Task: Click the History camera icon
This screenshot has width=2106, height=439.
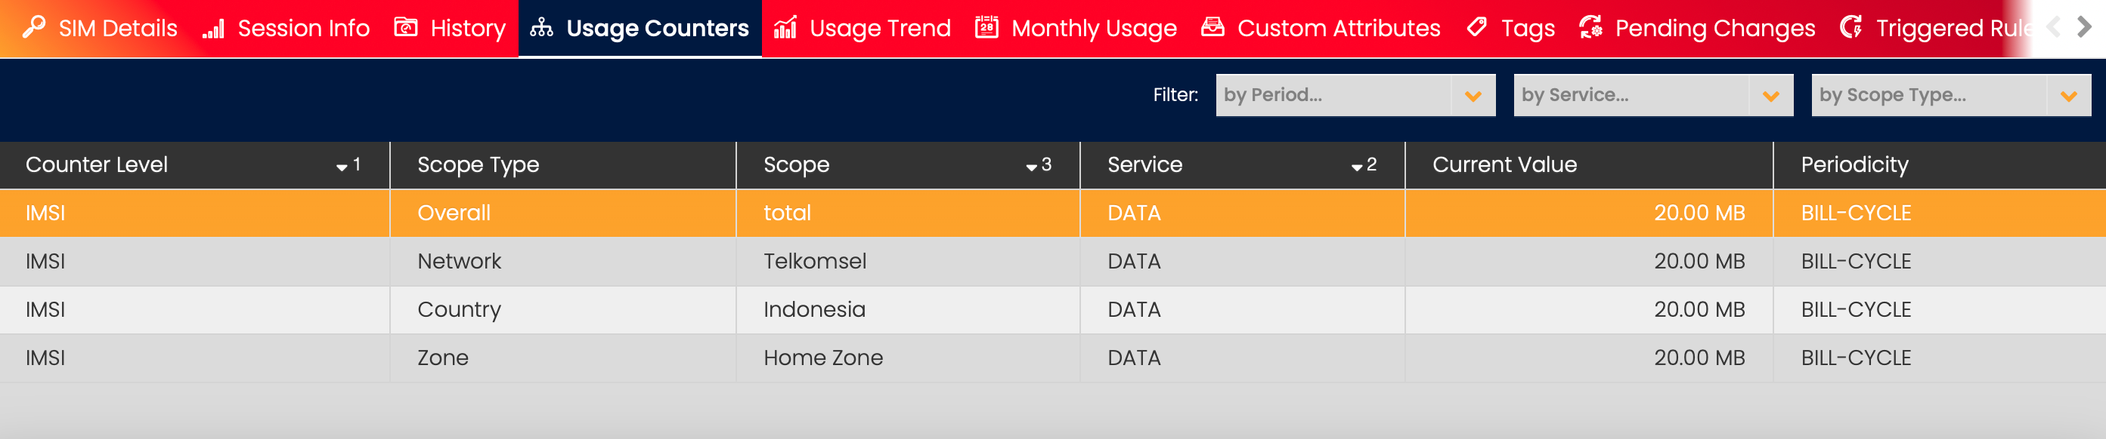Action: 405,28
